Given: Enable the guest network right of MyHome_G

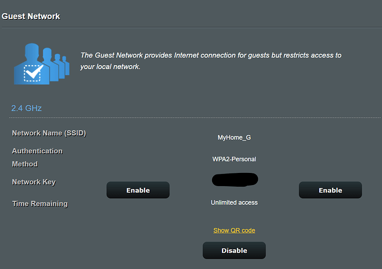Looking at the screenshot, I should coord(331,190).
